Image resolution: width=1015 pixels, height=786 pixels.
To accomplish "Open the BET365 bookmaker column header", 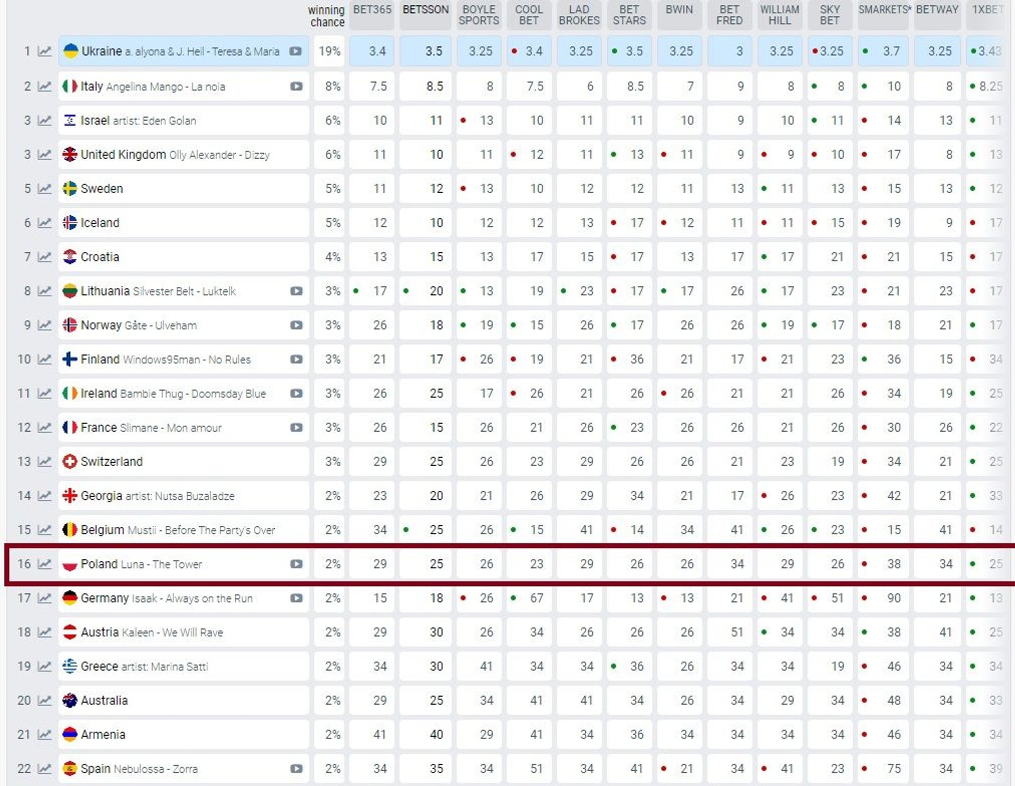I will (372, 15).
